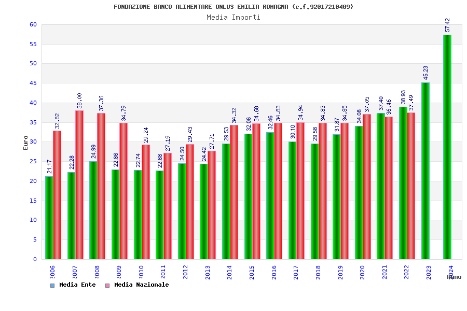Click the 29.58 value label
This screenshot has width=467, height=311.
315,134
